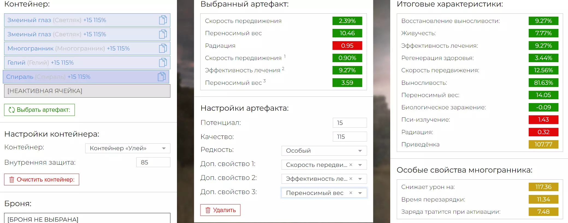The height and width of the screenshot is (223, 568).
Task: Open the Контейнер «Улей» dropdown
Action: 164,148
